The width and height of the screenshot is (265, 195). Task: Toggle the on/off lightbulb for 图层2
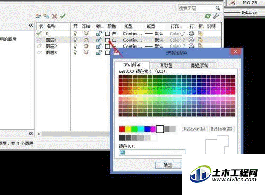[75, 46]
